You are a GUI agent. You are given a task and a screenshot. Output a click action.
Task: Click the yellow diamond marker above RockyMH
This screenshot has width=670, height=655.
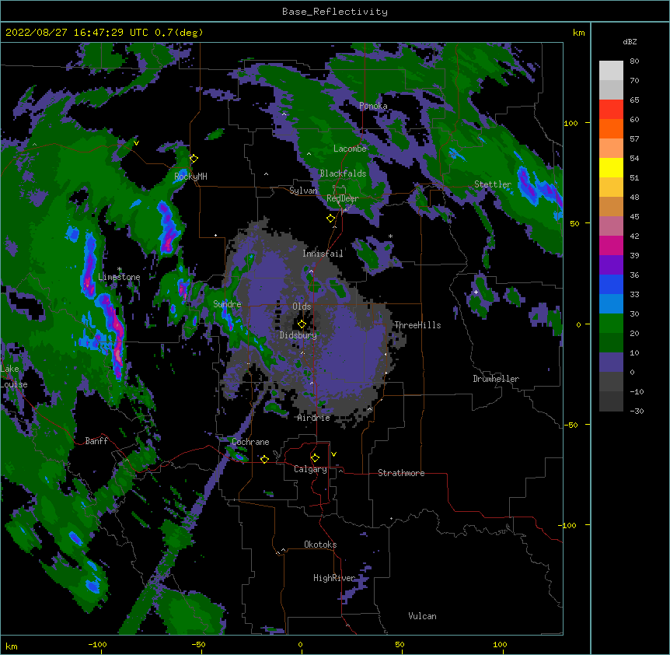pos(194,159)
